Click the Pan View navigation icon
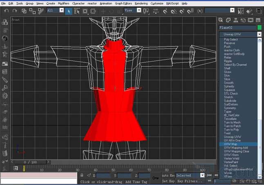Image resolution: width=264 pixels, height=185 pixels. coord(248,181)
